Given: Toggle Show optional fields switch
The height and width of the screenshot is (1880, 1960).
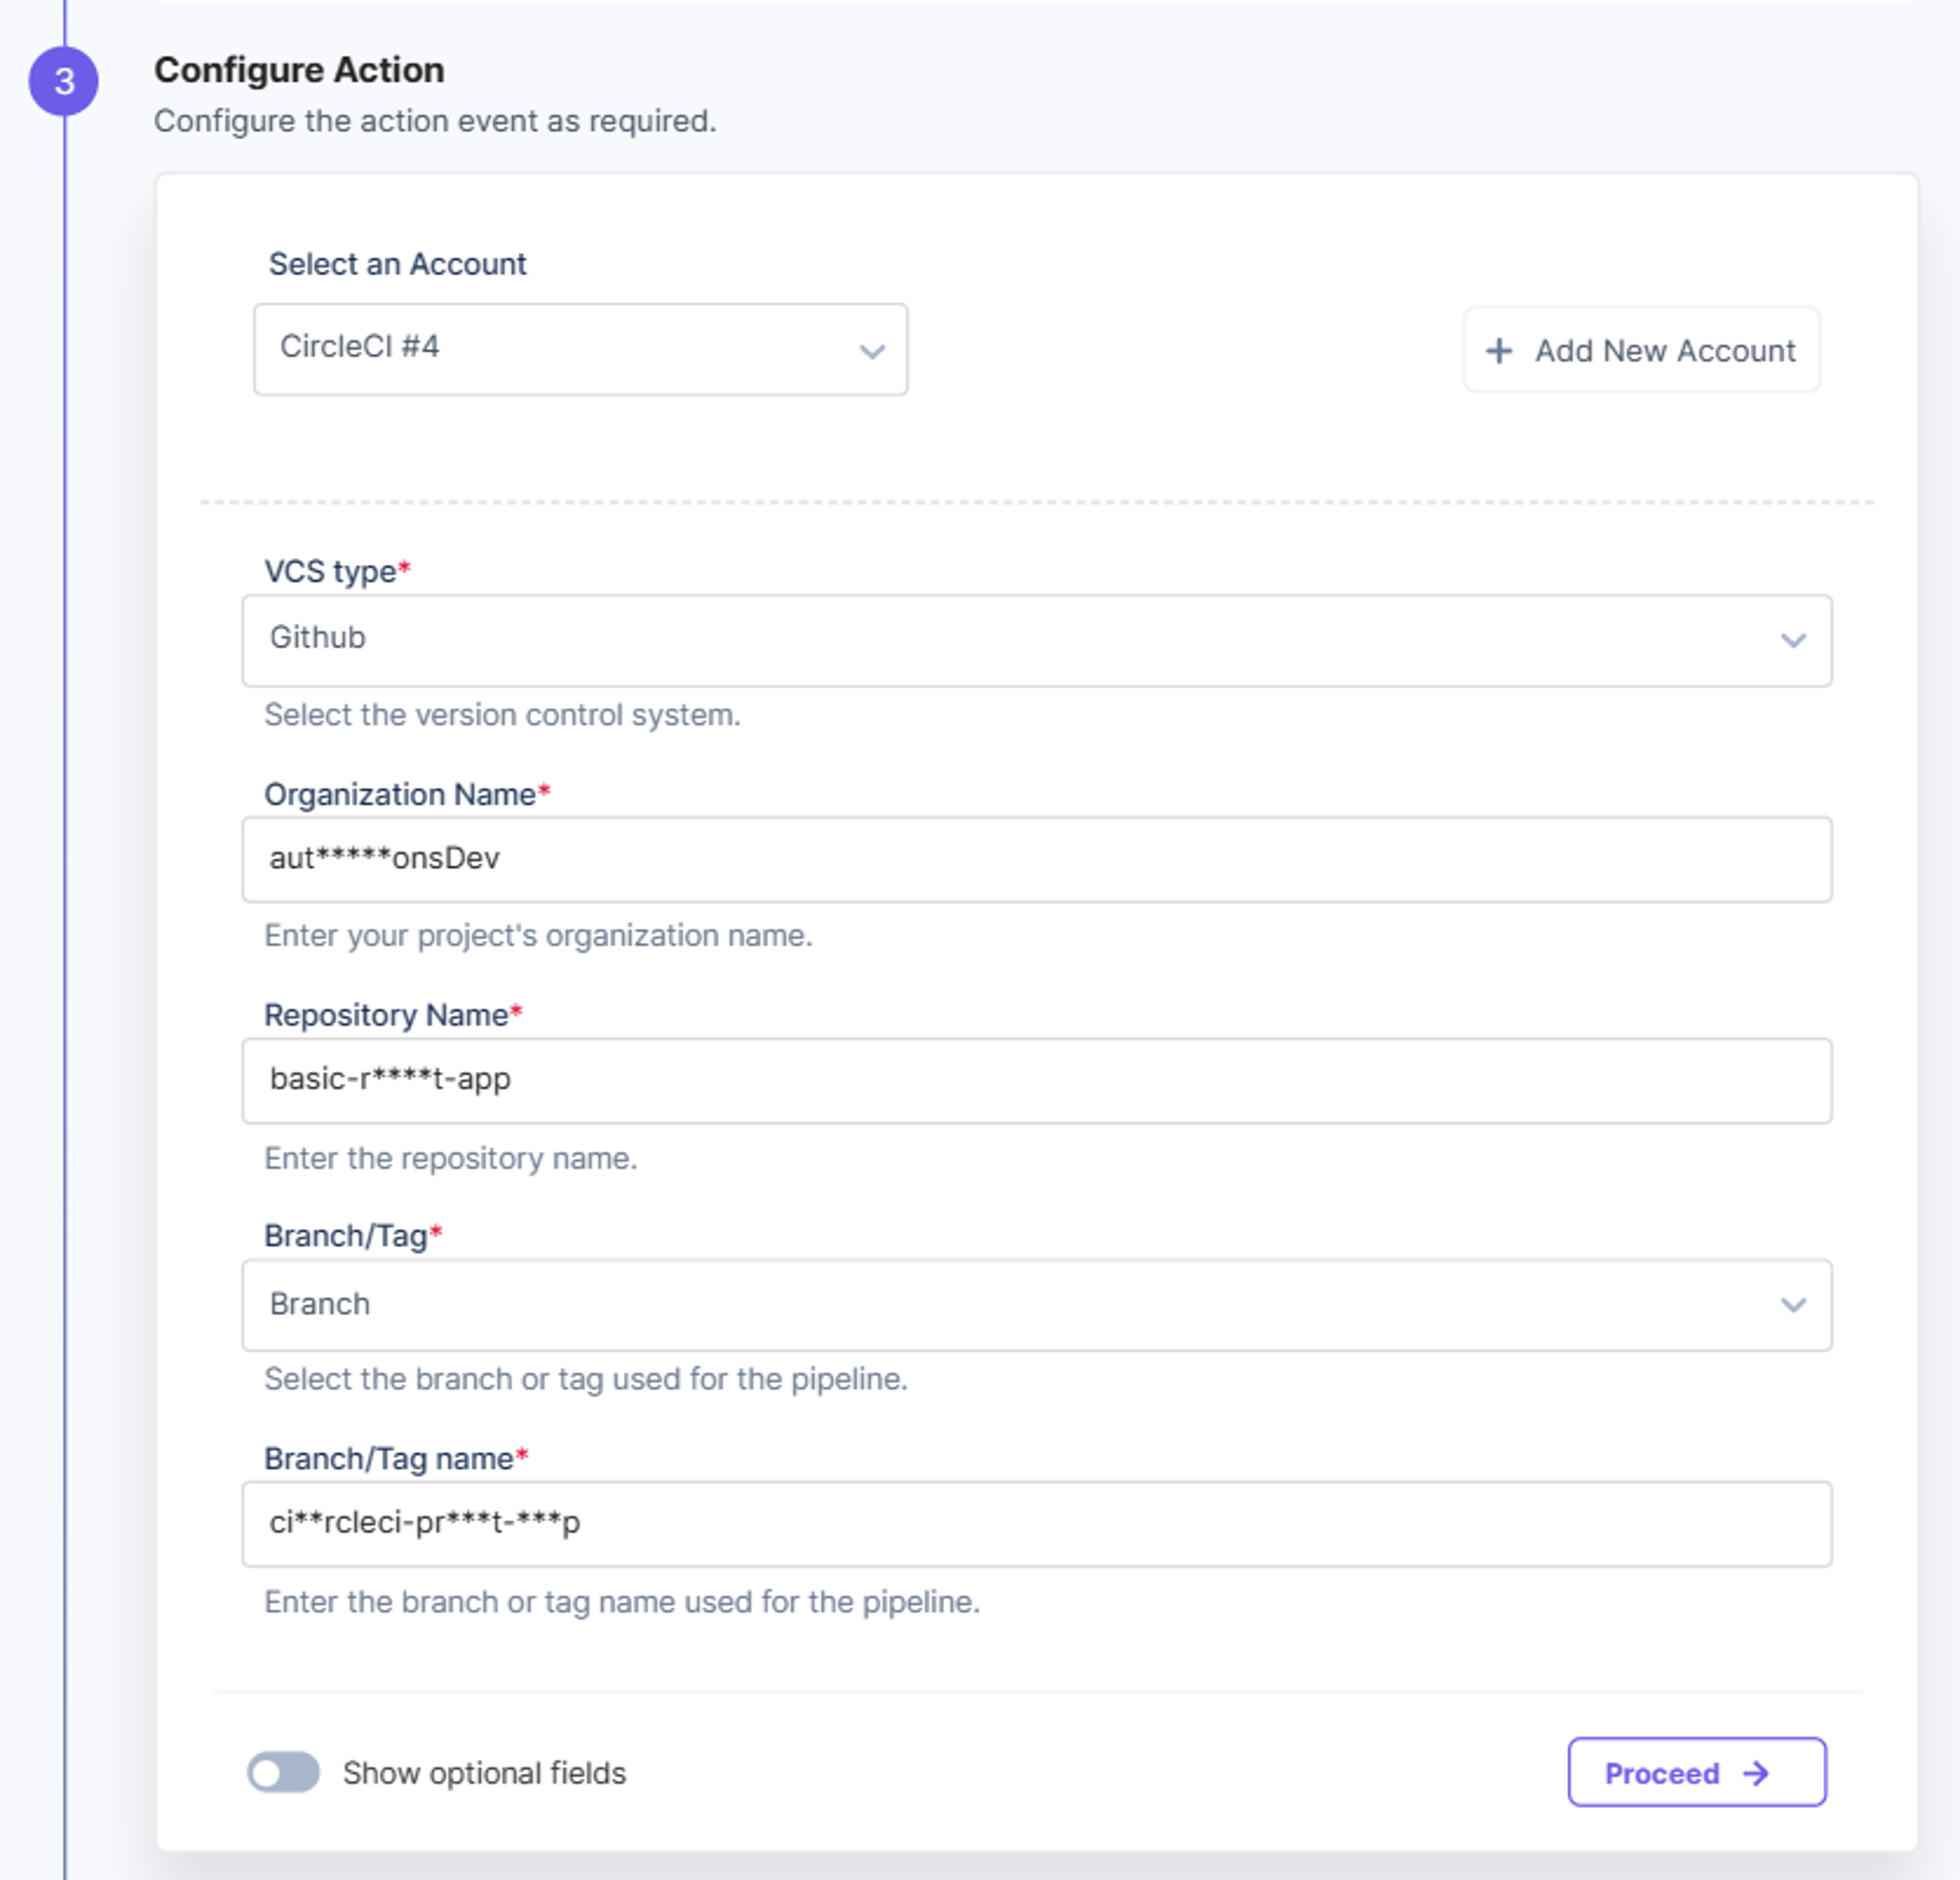Looking at the screenshot, I should (x=283, y=1772).
